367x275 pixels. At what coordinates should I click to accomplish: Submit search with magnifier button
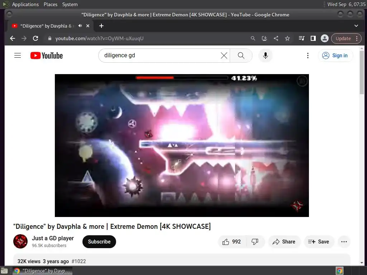pyautogui.click(x=241, y=56)
